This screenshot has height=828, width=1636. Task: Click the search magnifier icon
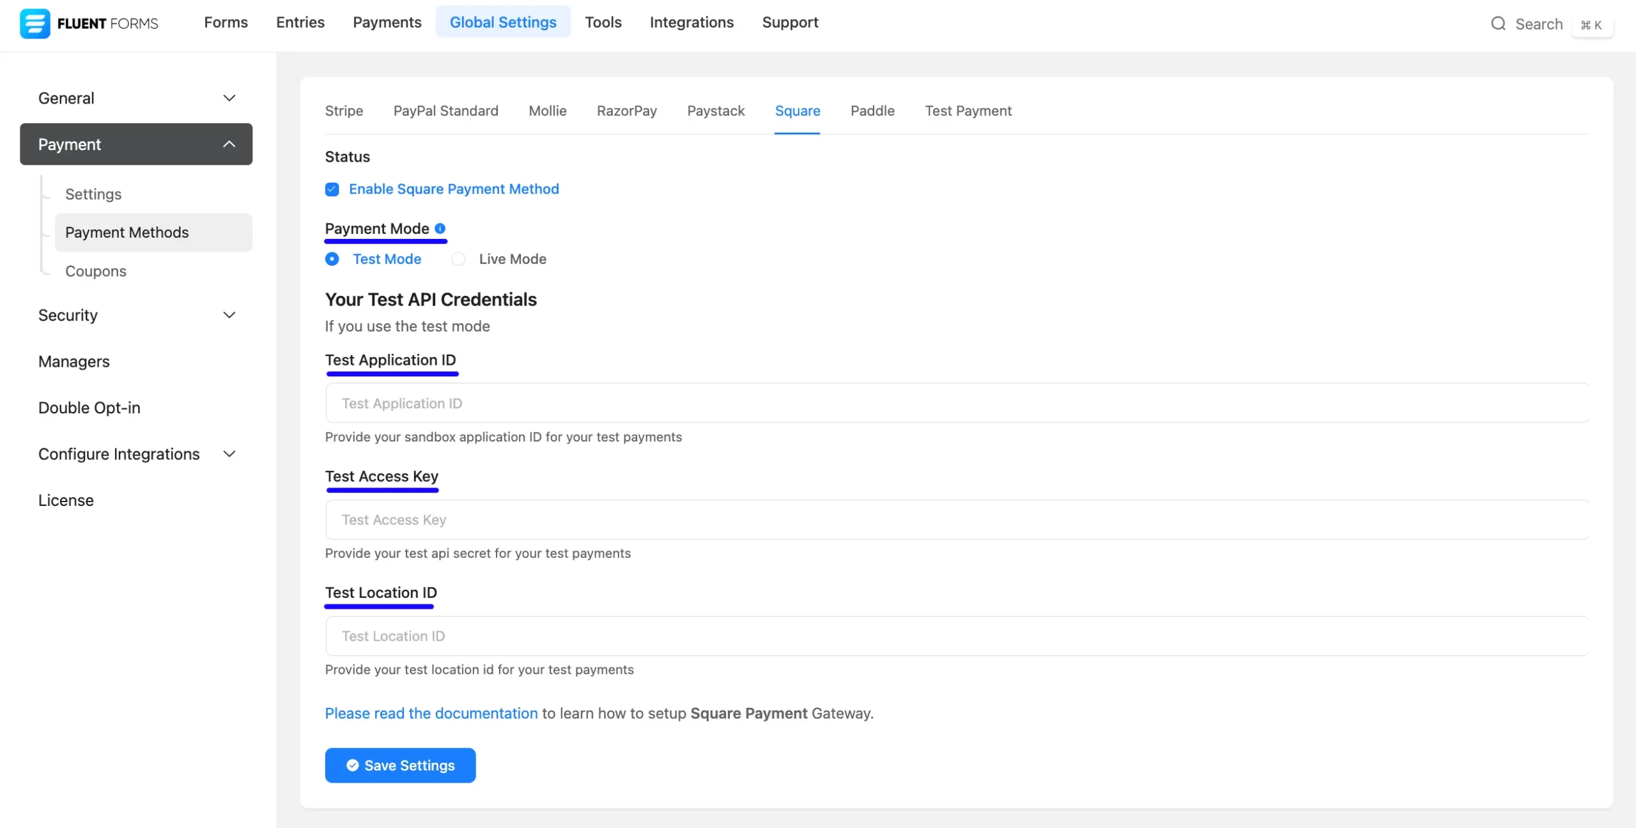[x=1498, y=24]
